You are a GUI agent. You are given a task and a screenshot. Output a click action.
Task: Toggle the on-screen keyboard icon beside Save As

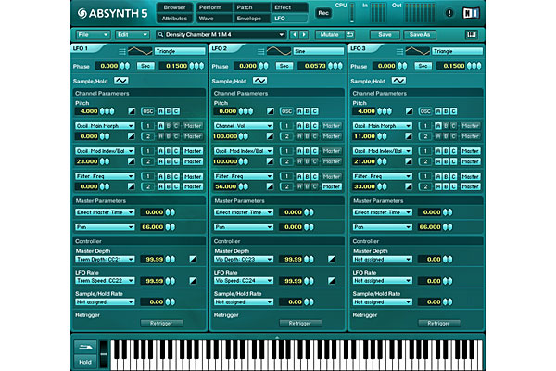472,34
